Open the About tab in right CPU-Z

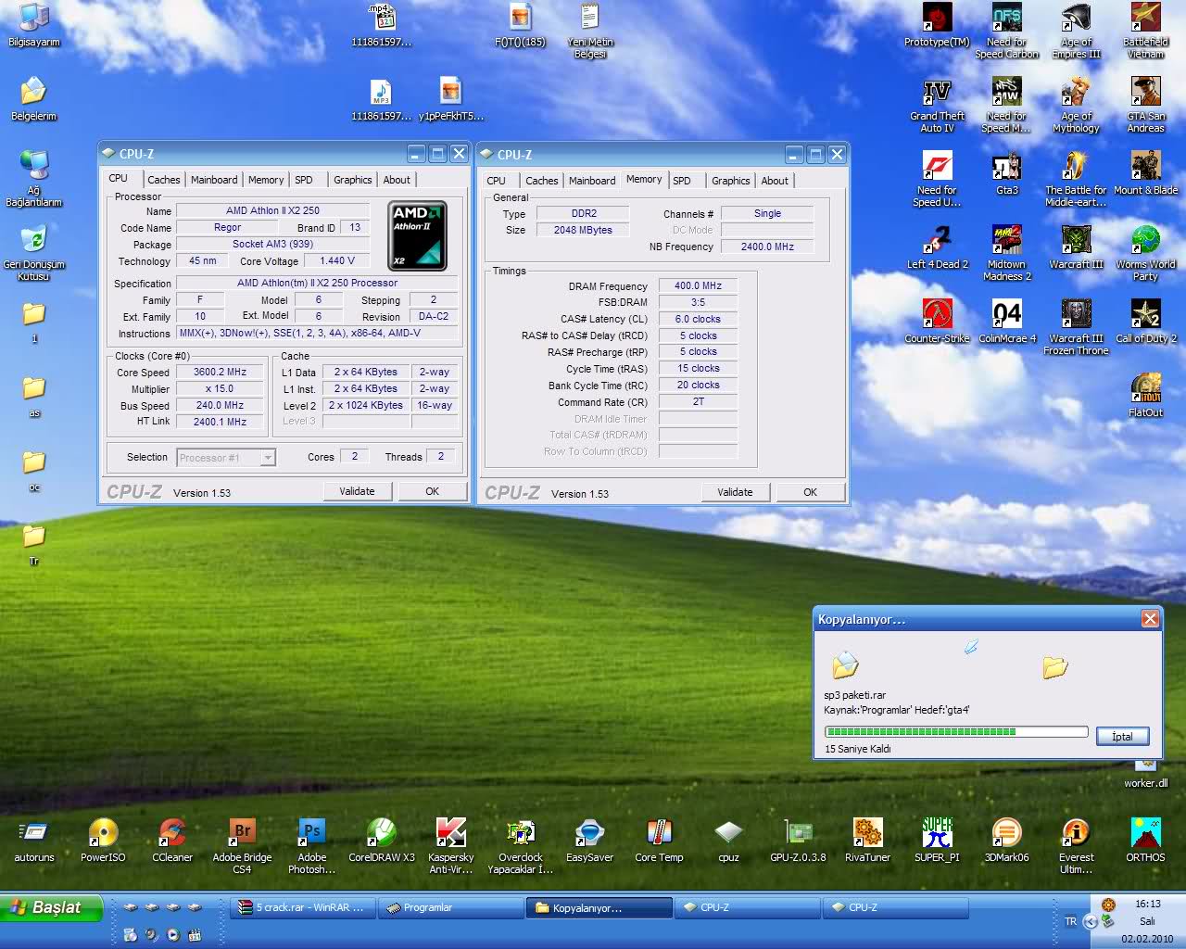[775, 181]
